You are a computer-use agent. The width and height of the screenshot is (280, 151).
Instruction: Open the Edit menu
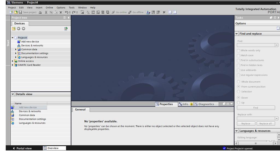(21, 7)
